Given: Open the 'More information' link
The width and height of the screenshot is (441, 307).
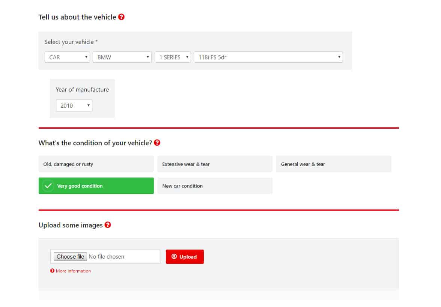Looking at the screenshot, I should coord(73,271).
